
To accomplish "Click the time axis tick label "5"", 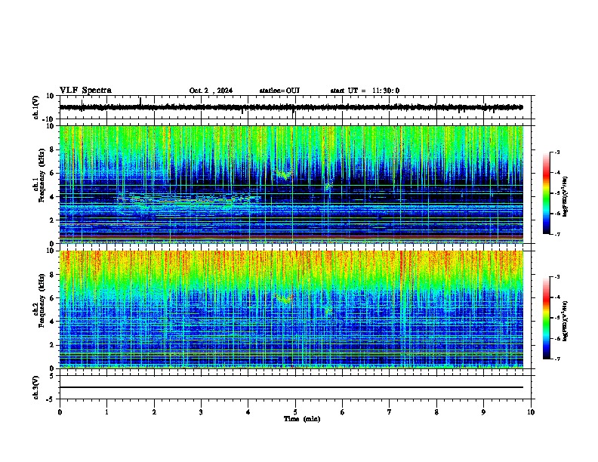I will click(x=295, y=412).
